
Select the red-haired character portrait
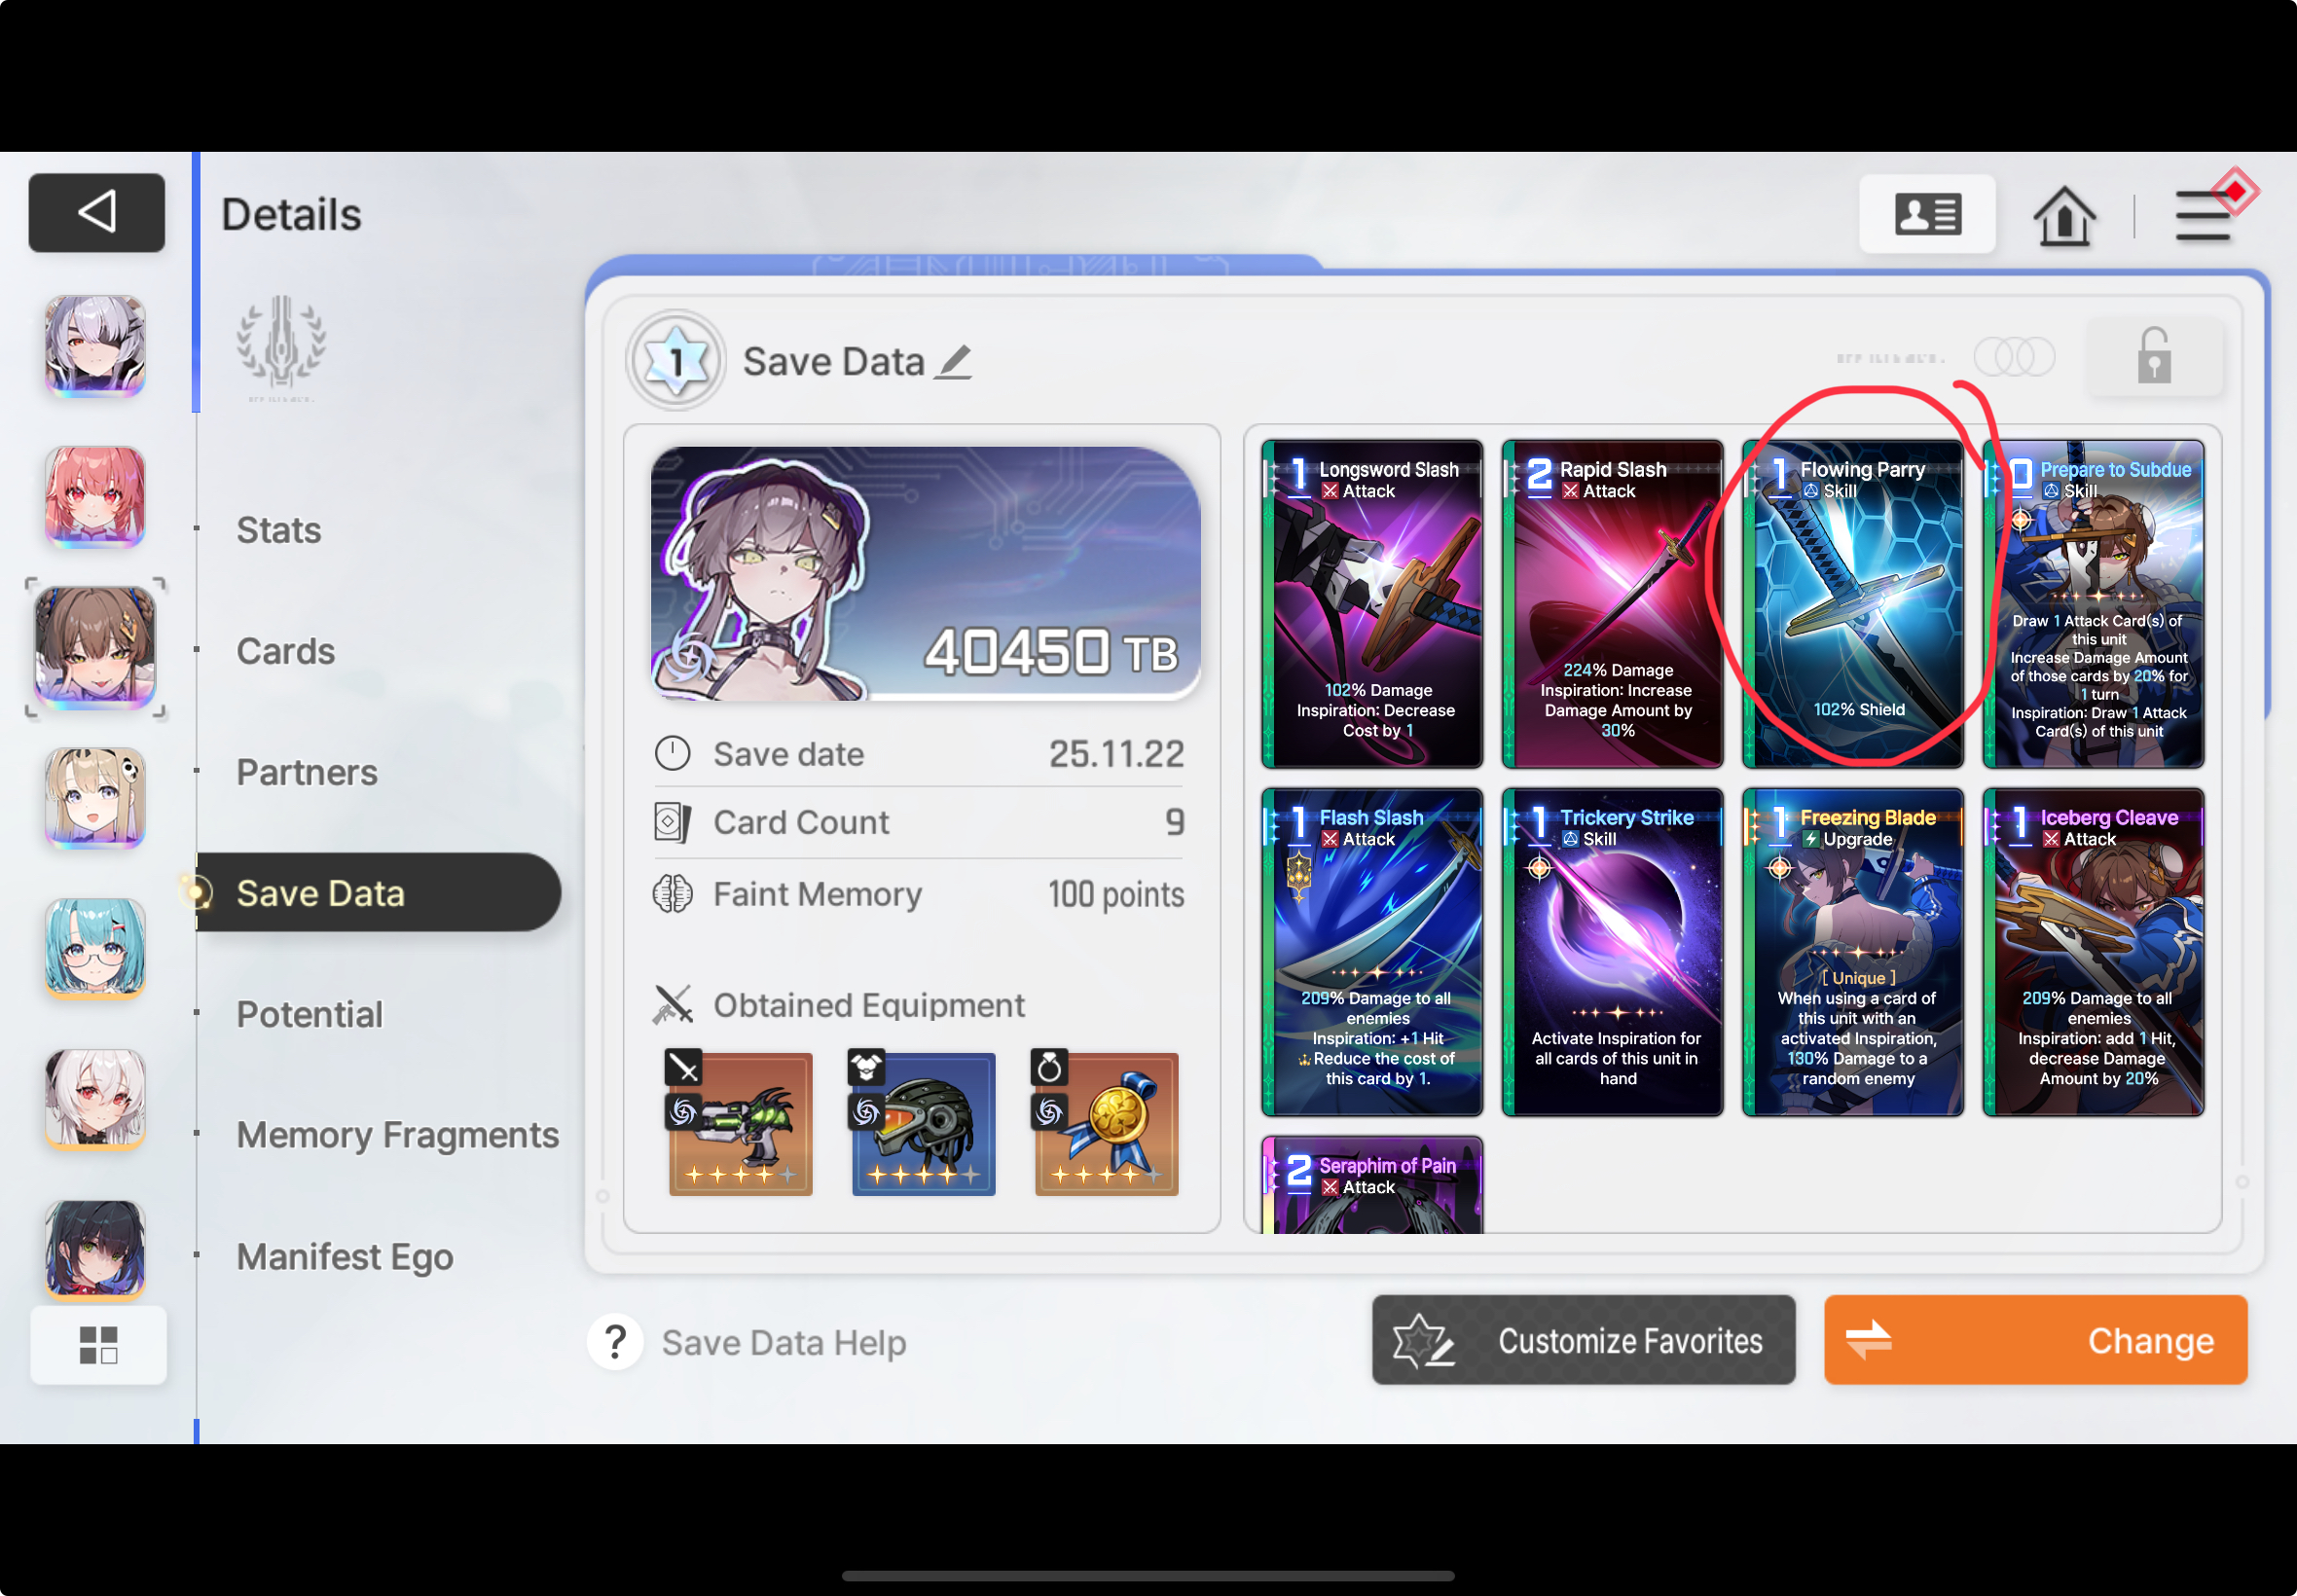point(95,497)
